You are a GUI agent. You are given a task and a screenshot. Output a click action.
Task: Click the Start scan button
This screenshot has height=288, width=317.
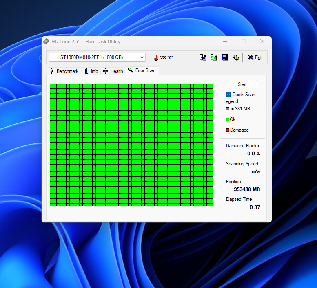242,84
